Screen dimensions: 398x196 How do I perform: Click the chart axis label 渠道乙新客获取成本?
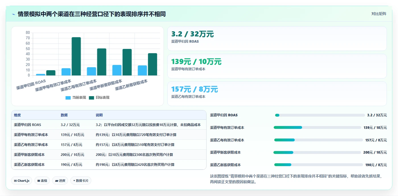131,85
